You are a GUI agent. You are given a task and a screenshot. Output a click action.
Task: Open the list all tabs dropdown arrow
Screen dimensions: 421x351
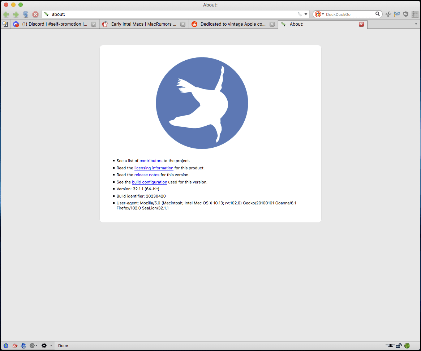click(416, 24)
